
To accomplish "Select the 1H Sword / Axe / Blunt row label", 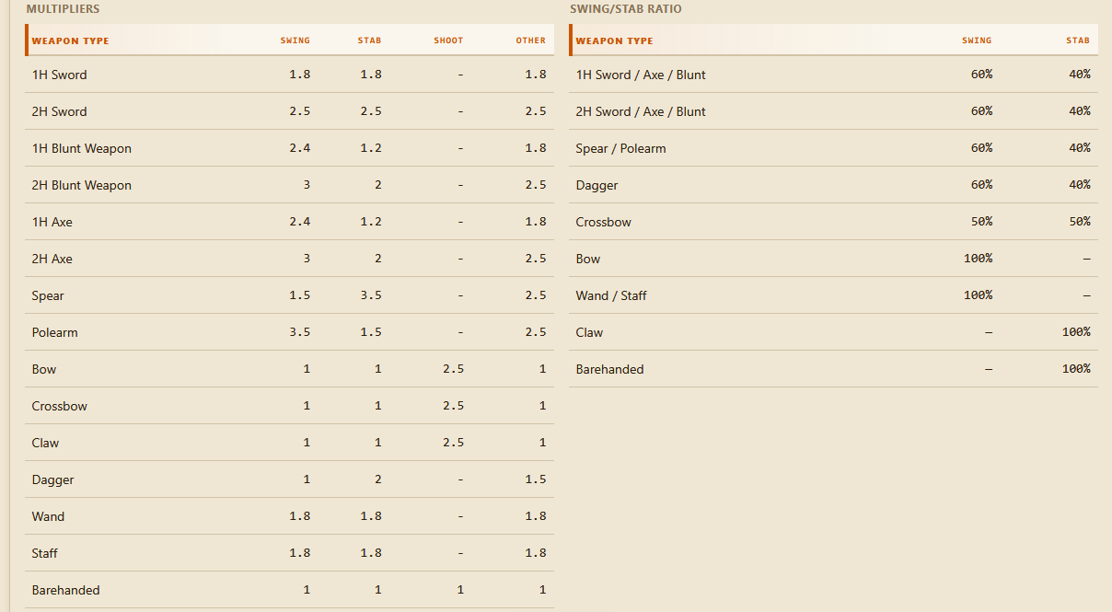I will coord(641,75).
